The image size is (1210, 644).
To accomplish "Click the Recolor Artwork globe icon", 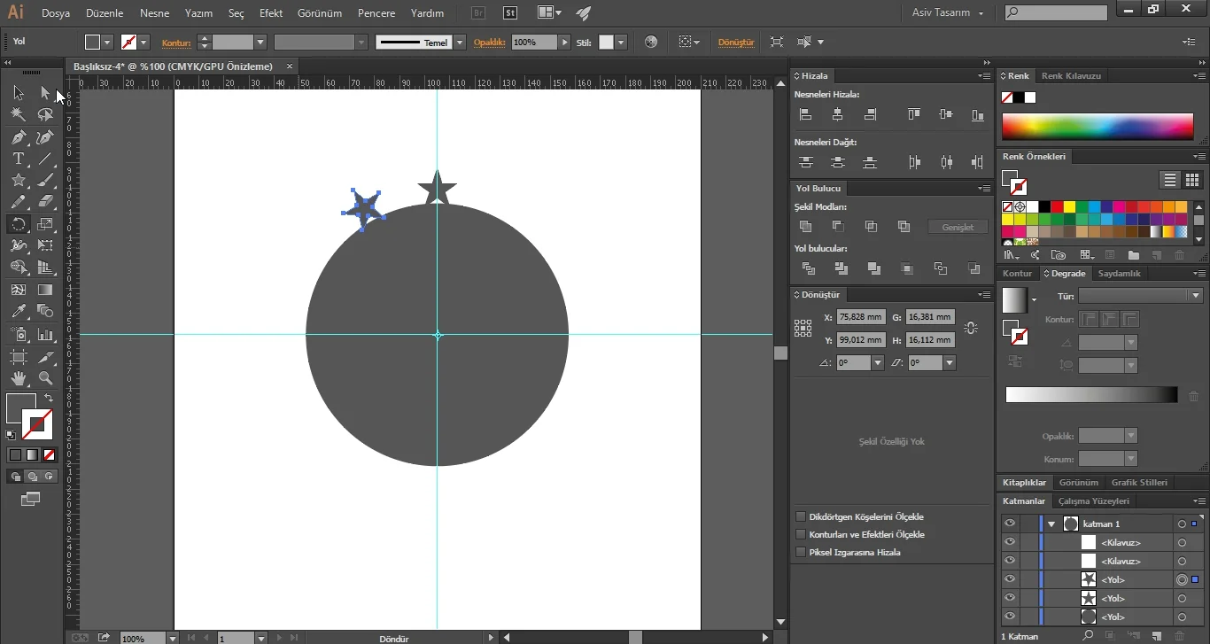I will (x=651, y=42).
